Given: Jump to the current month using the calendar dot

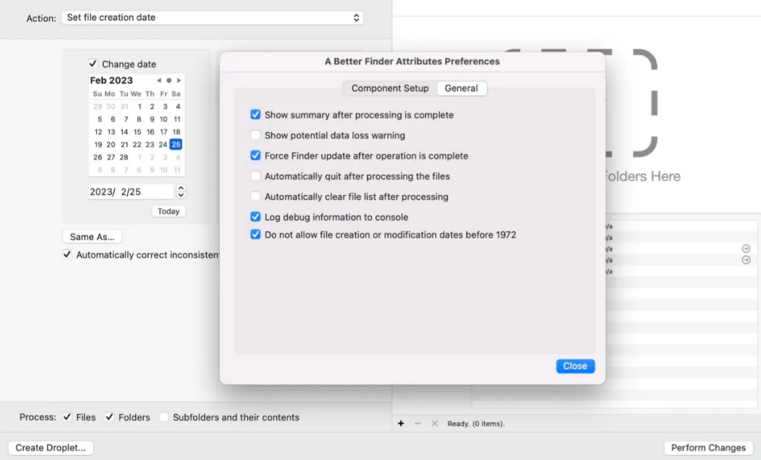Looking at the screenshot, I should pos(169,81).
